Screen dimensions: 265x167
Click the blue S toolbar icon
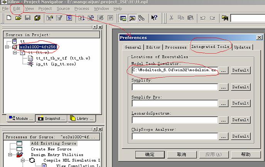pos(69,18)
